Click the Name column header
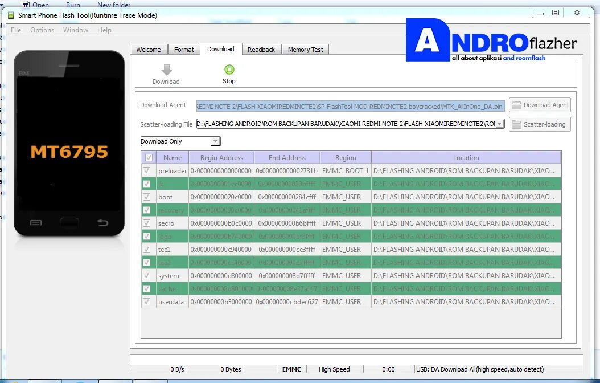 (x=172, y=157)
